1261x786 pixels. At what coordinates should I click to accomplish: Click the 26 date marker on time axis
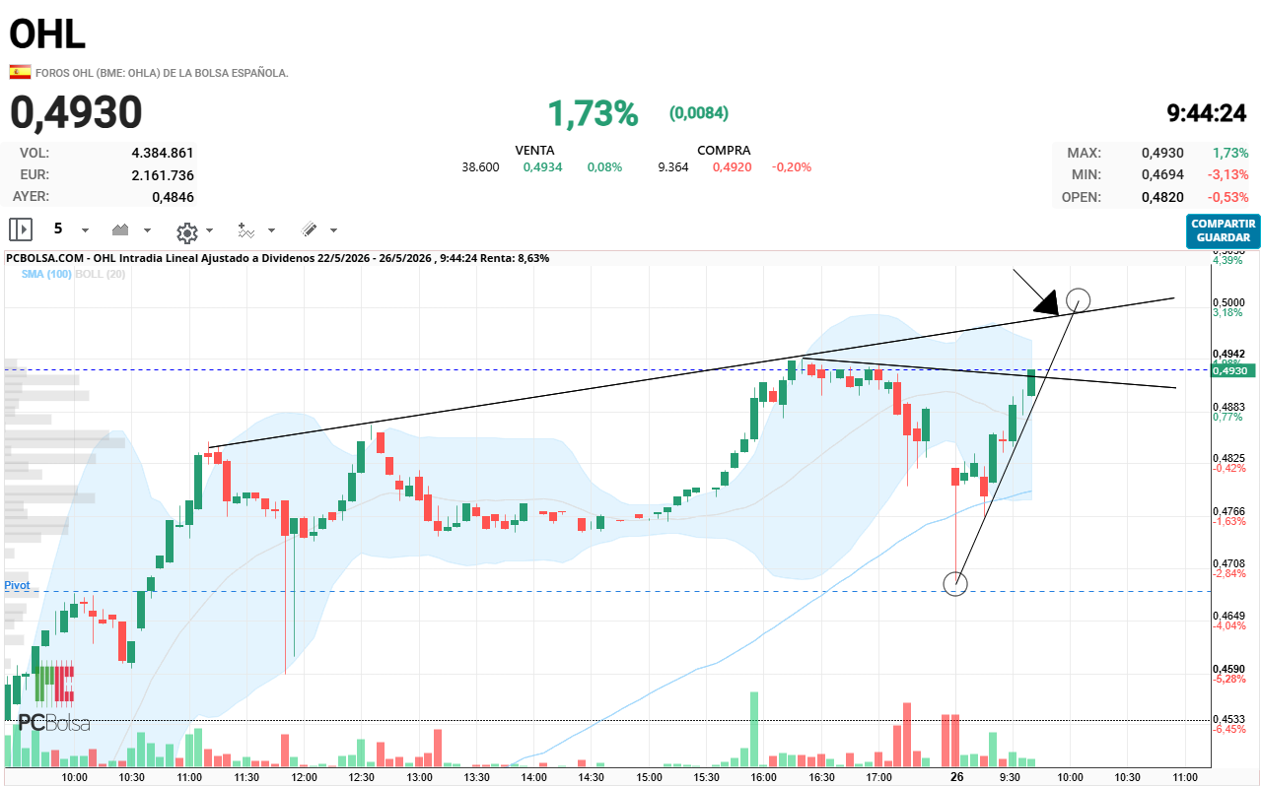[x=956, y=777]
